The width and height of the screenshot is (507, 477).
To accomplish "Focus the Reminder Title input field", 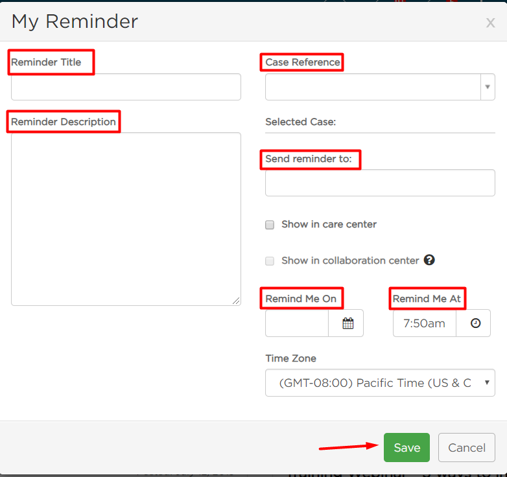I will [x=126, y=87].
